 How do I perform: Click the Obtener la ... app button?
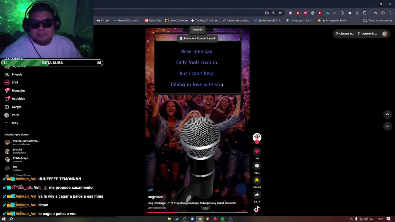tap(367, 34)
